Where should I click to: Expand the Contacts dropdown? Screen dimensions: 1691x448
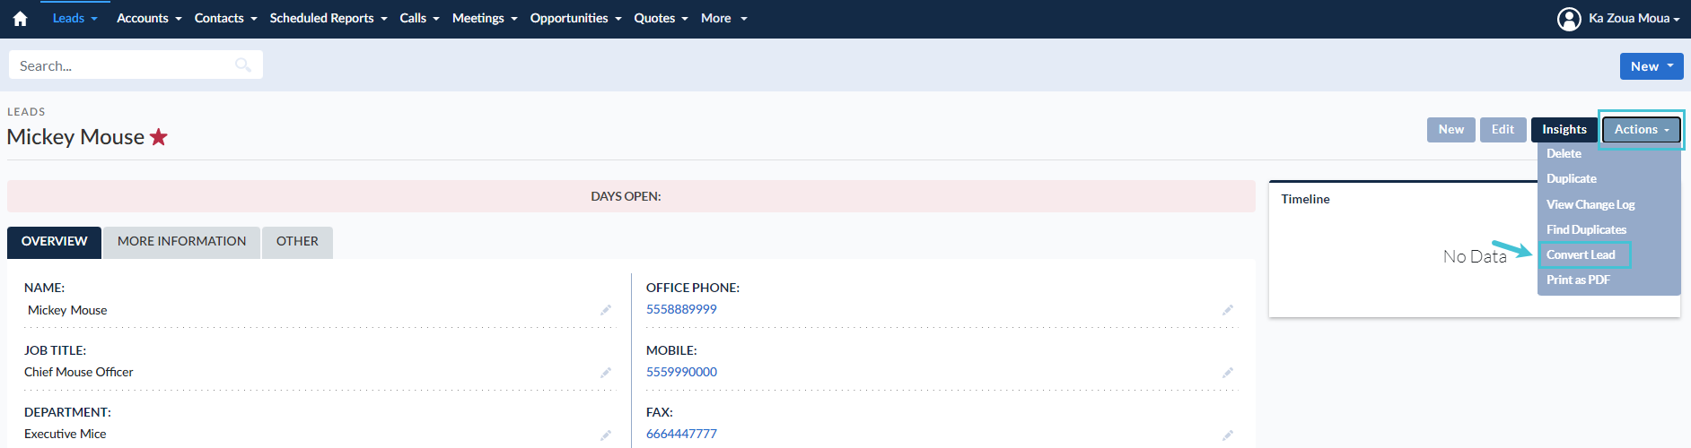coord(225,18)
